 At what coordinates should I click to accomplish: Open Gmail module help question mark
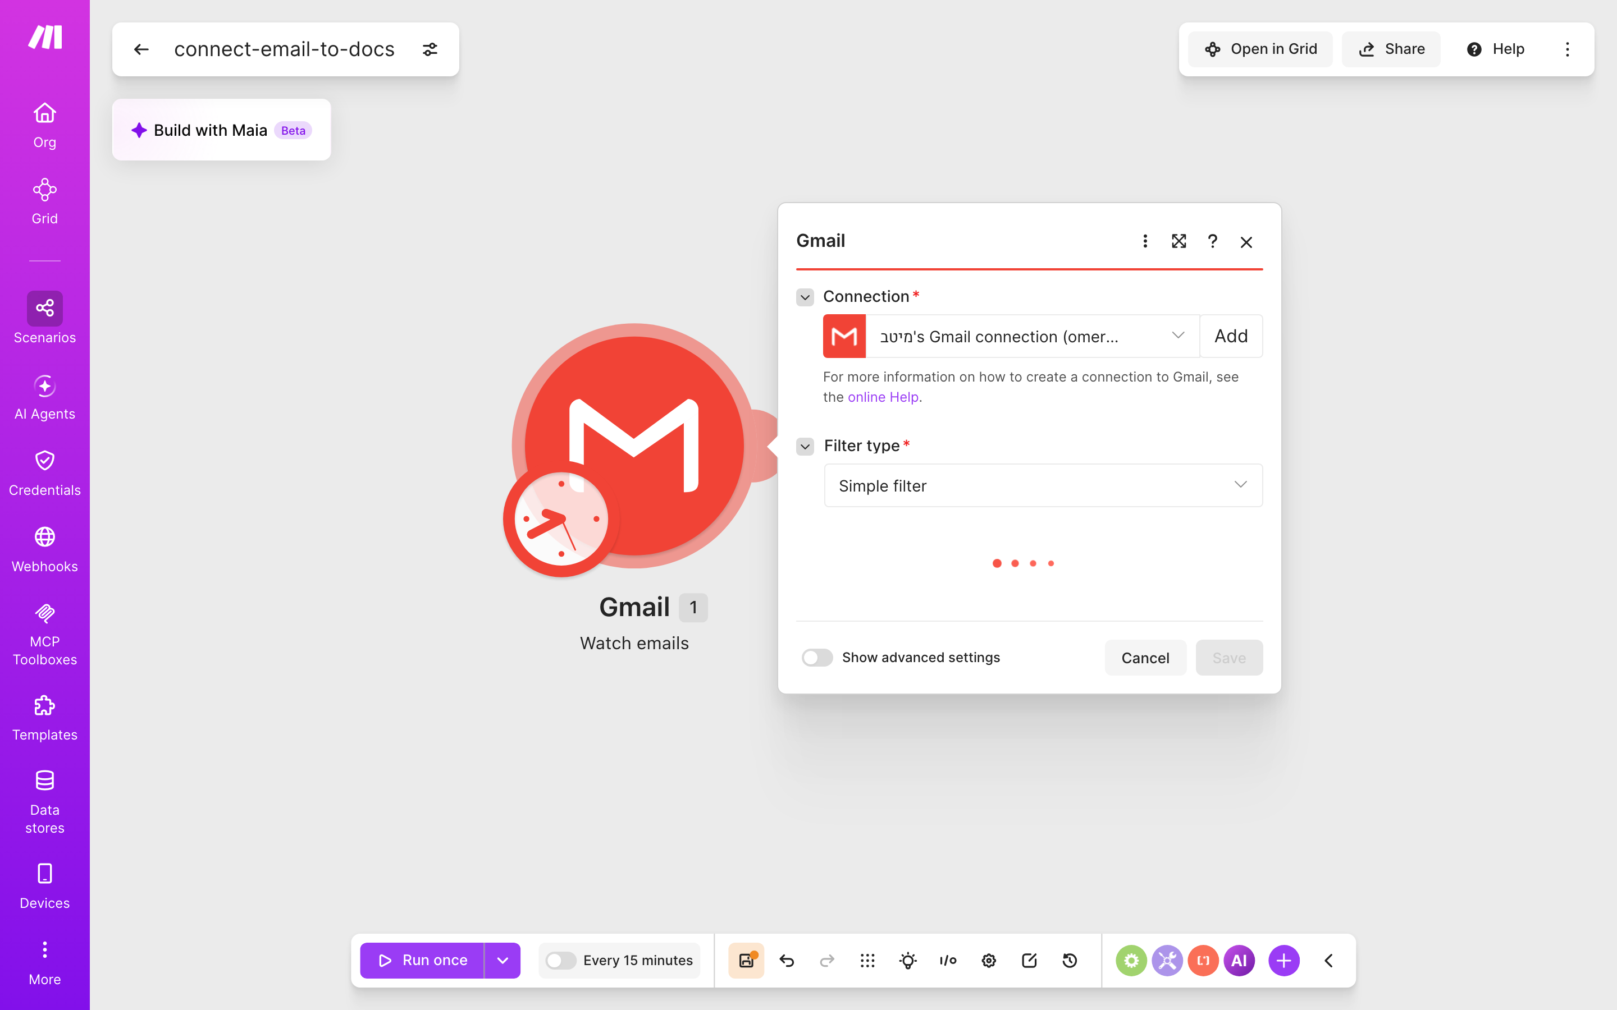point(1212,241)
